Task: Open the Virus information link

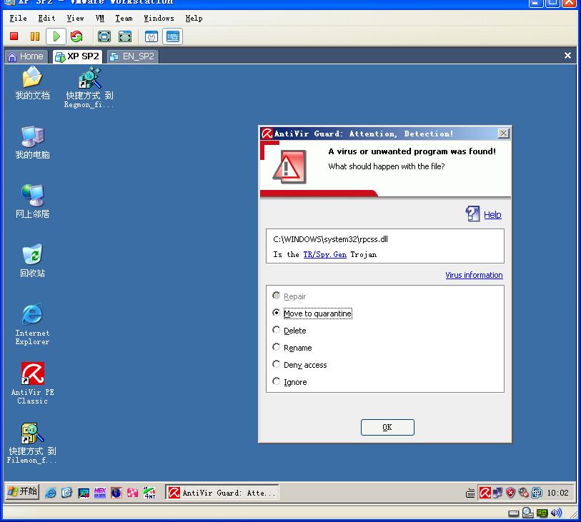Action: [x=474, y=275]
